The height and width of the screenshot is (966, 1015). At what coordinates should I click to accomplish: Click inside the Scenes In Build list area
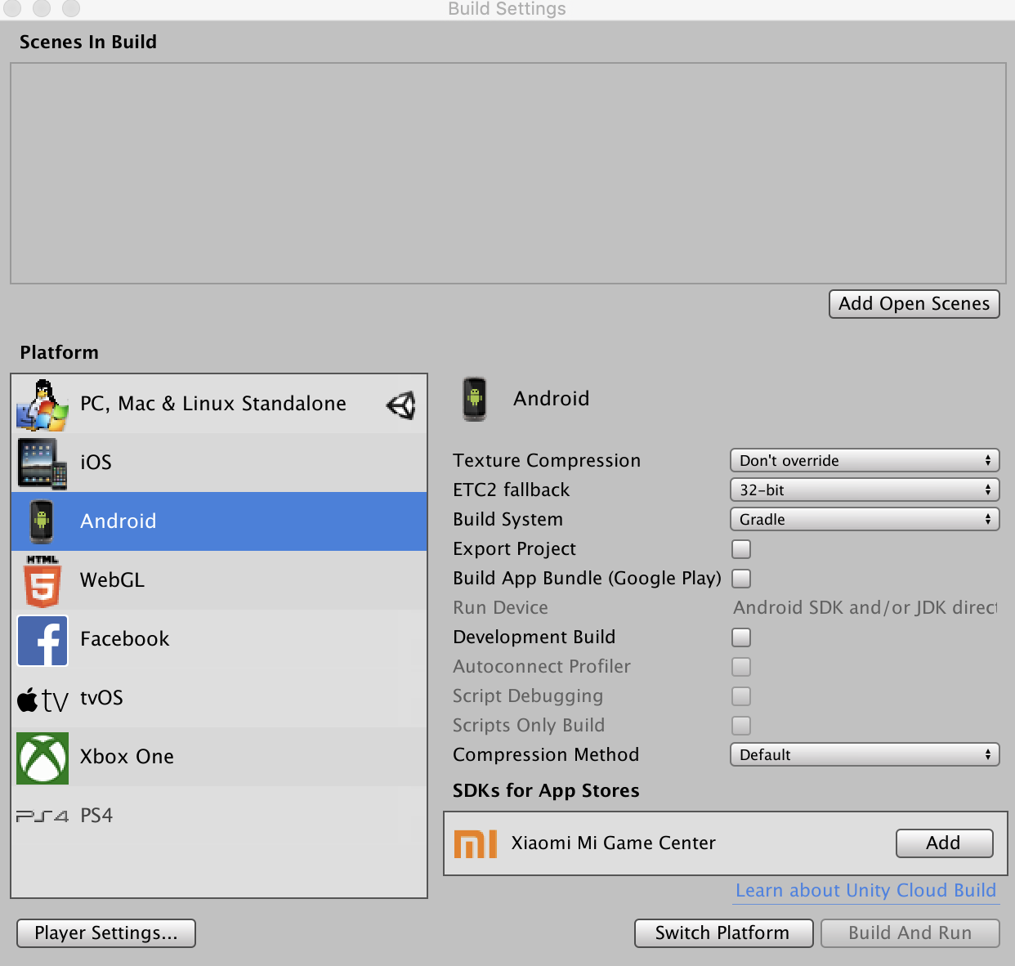[508, 173]
